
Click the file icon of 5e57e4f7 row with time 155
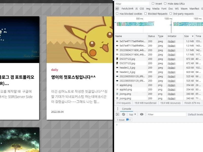pos(117,41)
